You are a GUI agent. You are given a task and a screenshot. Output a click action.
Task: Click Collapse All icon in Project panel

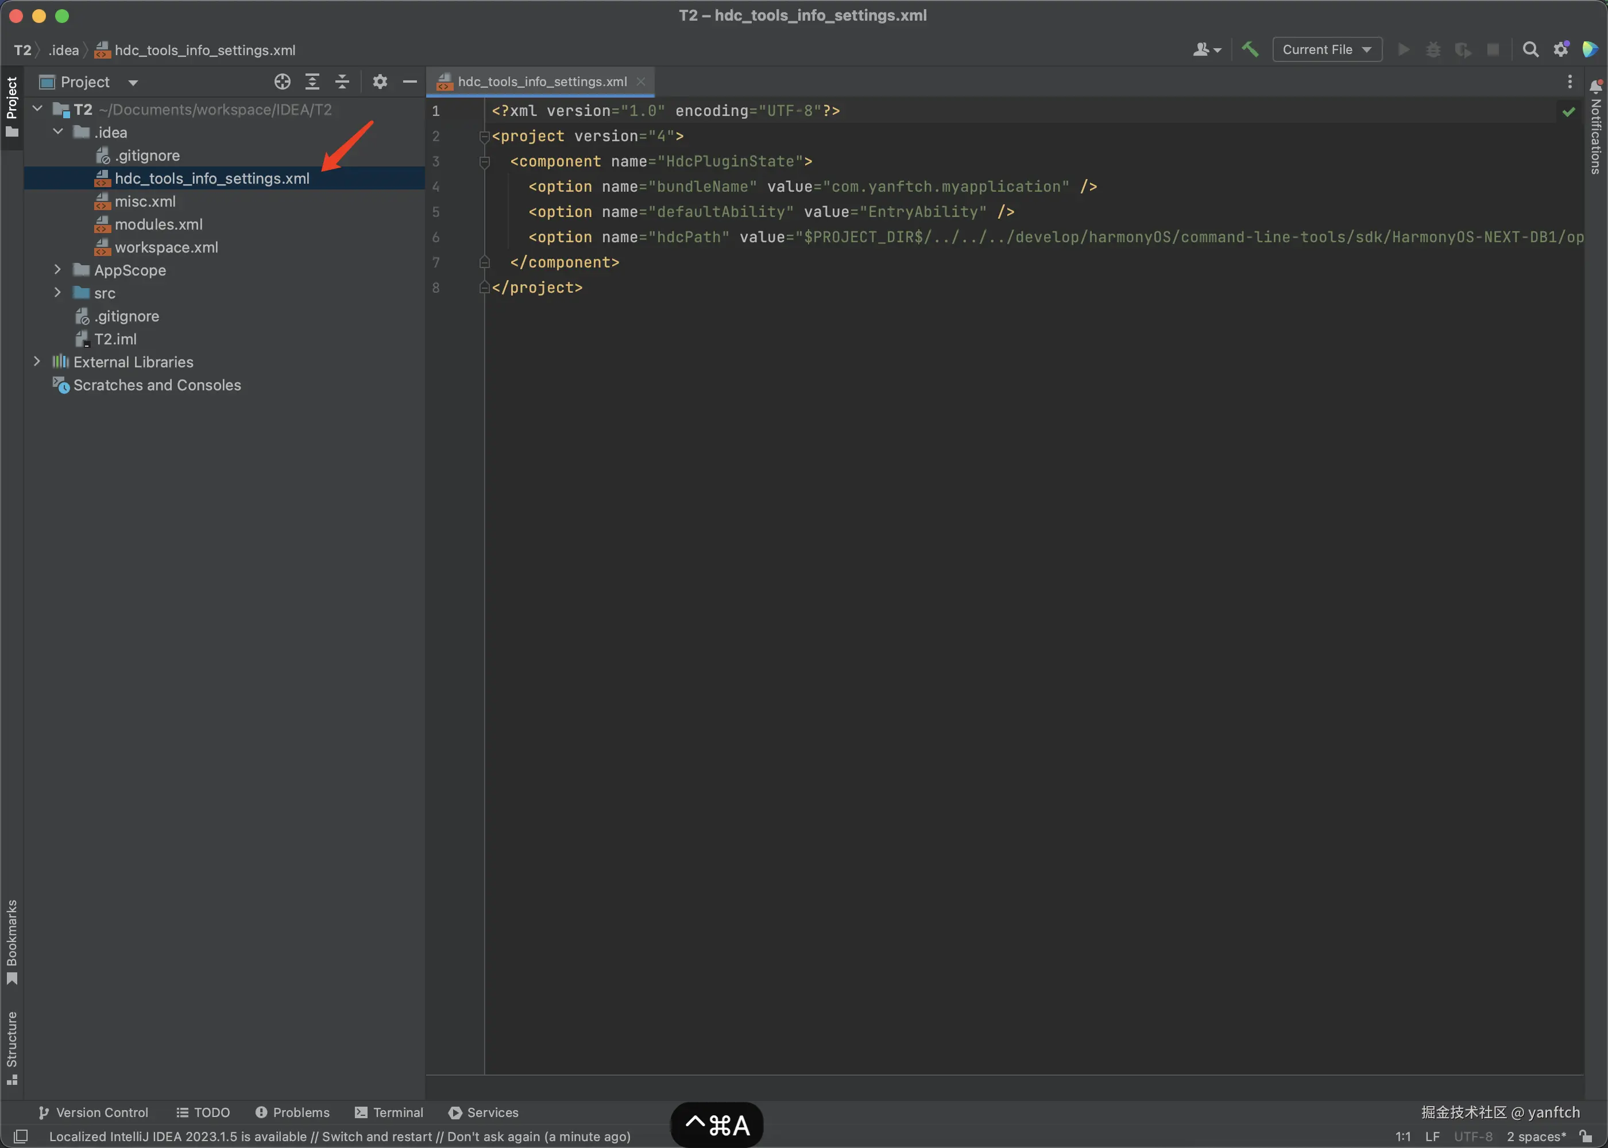(342, 82)
